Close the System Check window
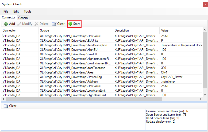 (205, 5)
